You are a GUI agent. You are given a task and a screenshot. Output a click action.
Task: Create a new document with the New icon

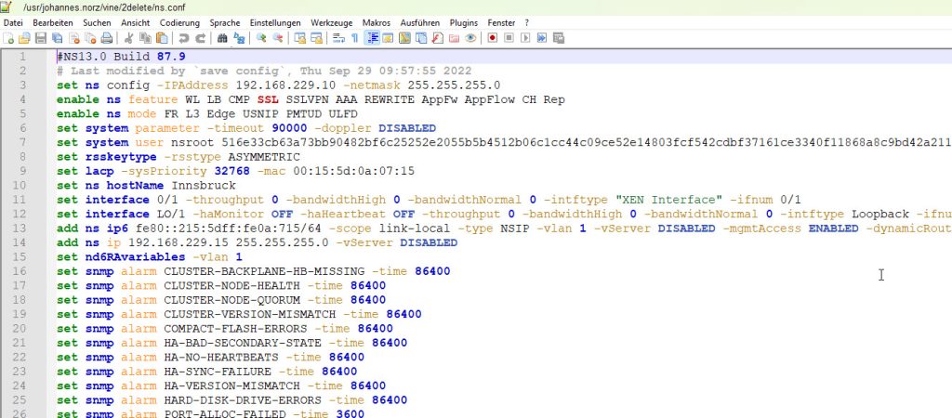tap(7, 38)
